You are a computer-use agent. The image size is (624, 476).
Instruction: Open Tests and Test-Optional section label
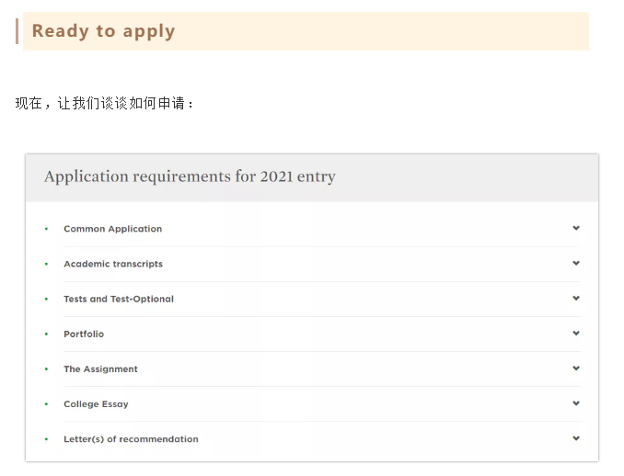pos(119,299)
